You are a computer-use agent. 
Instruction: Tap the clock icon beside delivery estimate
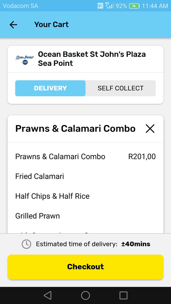pos(26,244)
